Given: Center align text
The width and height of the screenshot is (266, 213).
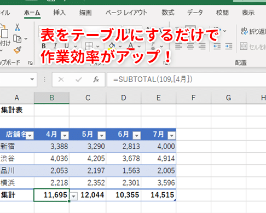Looking at the screenshot, I should point(190,46).
